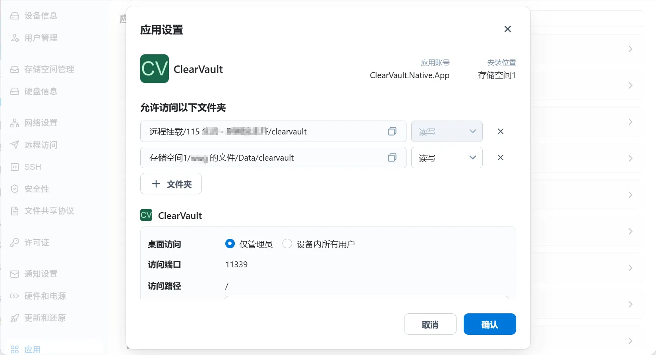This screenshot has height=355, width=656.
Task: Click the 存储空间1 Data/clearvault path field
Action: (x=273, y=157)
